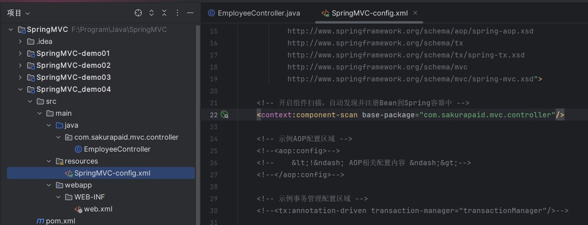Click the XML icon of SpringMVC-config.xml in tree

[x=69, y=173]
